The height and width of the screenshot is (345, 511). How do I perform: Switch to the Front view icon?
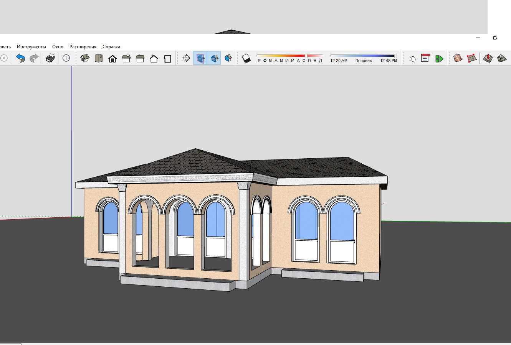tap(112, 58)
